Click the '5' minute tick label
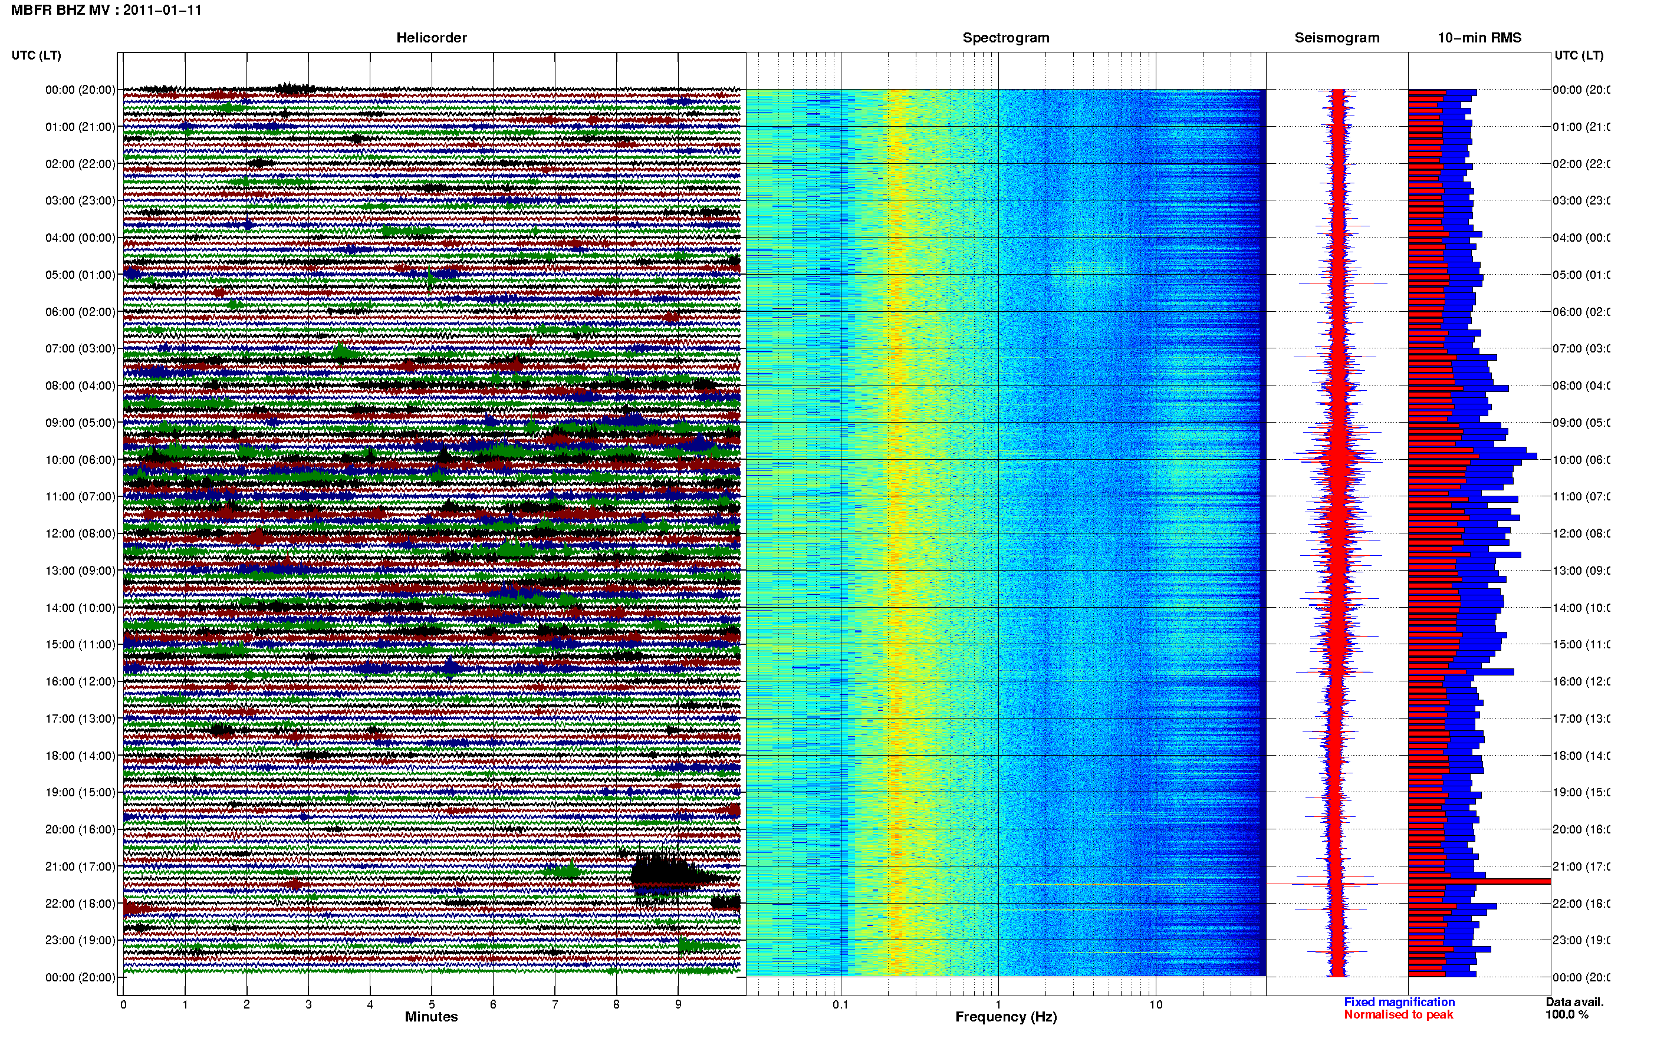The image size is (1677, 1048). [431, 1004]
